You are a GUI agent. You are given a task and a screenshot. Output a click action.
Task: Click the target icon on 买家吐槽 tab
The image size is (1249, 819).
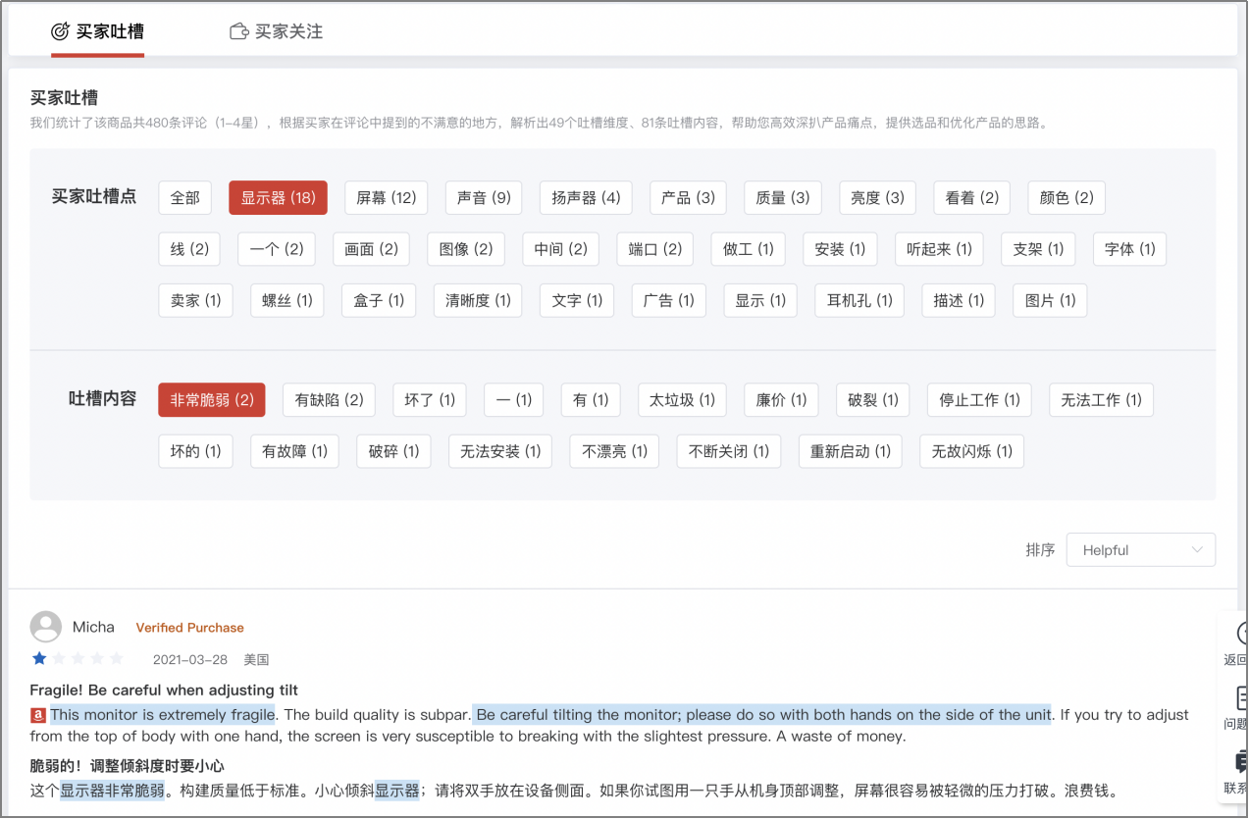click(59, 30)
